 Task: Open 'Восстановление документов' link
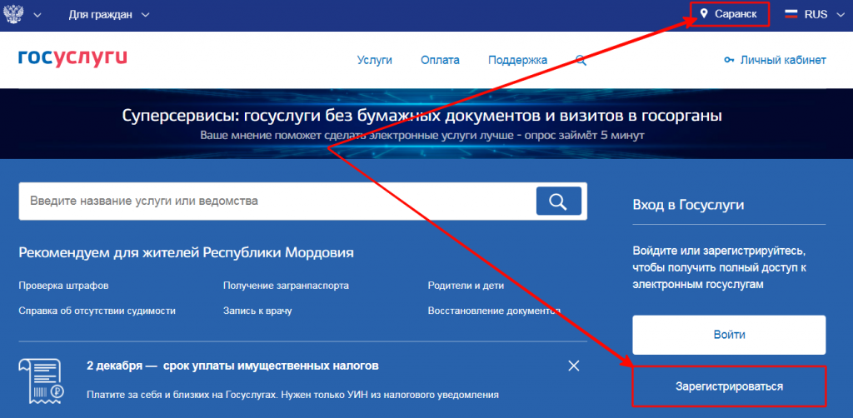(x=494, y=311)
